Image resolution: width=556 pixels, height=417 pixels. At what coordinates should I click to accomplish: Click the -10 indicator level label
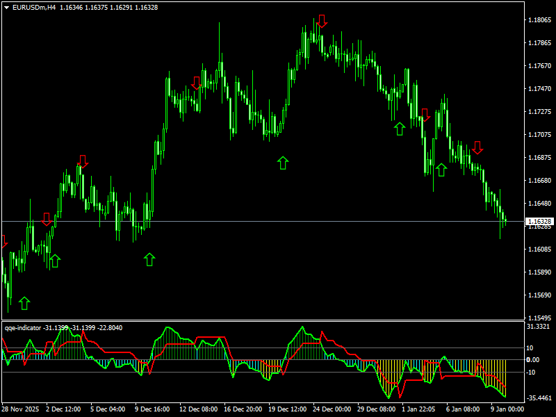pyautogui.click(x=531, y=373)
